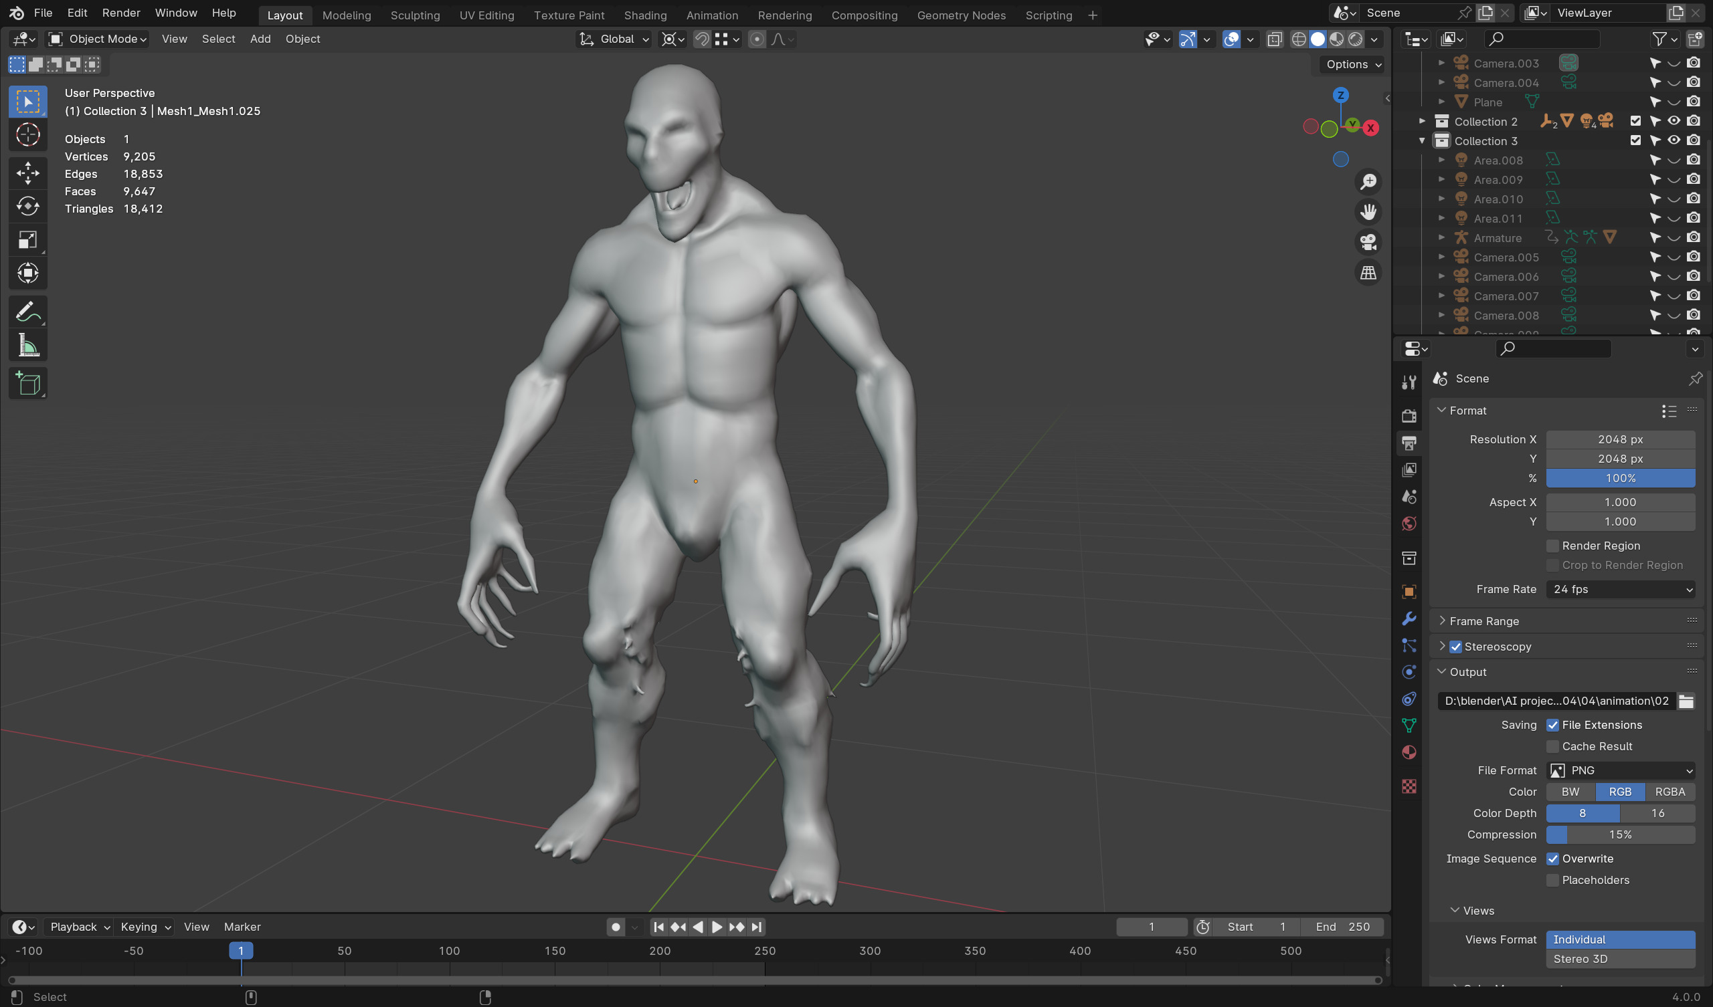Switch to rendered viewport shading

[1356, 39]
